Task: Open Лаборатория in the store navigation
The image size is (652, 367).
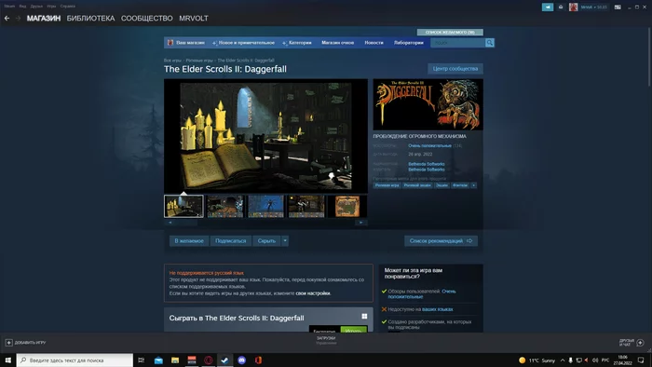Action: (409, 43)
